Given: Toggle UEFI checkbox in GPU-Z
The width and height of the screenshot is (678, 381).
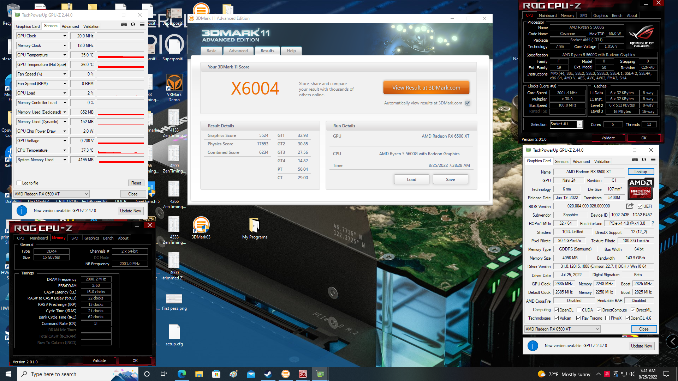Looking at the screenshot, I should (x=640, y=206).
